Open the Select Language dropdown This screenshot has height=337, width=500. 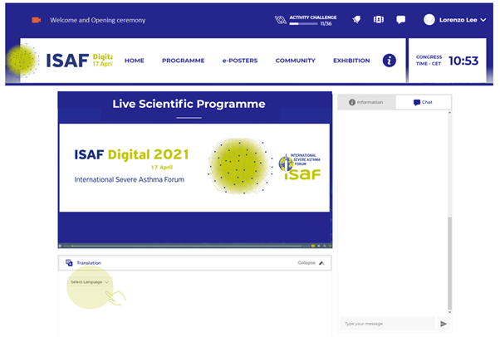(x=90, y=282)
